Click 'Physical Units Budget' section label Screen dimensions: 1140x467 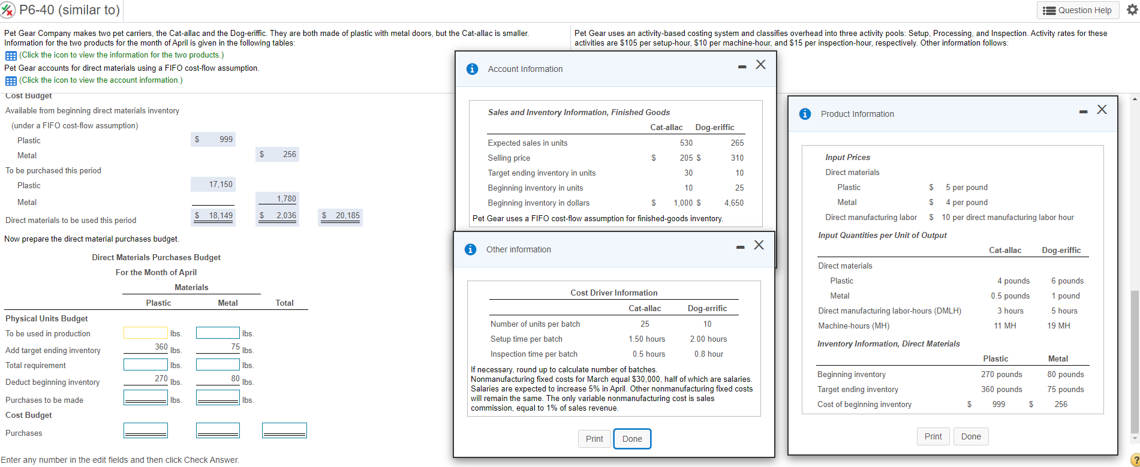(46, 318)
